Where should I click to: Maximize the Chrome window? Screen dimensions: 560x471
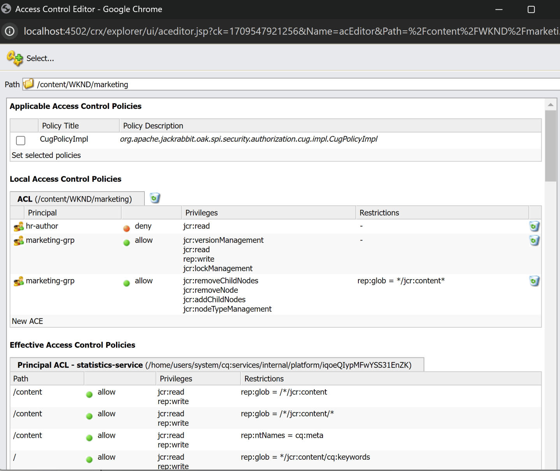[531, 9]
